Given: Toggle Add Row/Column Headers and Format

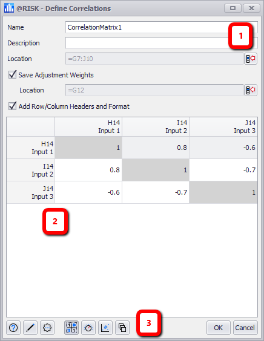Looking at the screenshot, I should (12, 106).
